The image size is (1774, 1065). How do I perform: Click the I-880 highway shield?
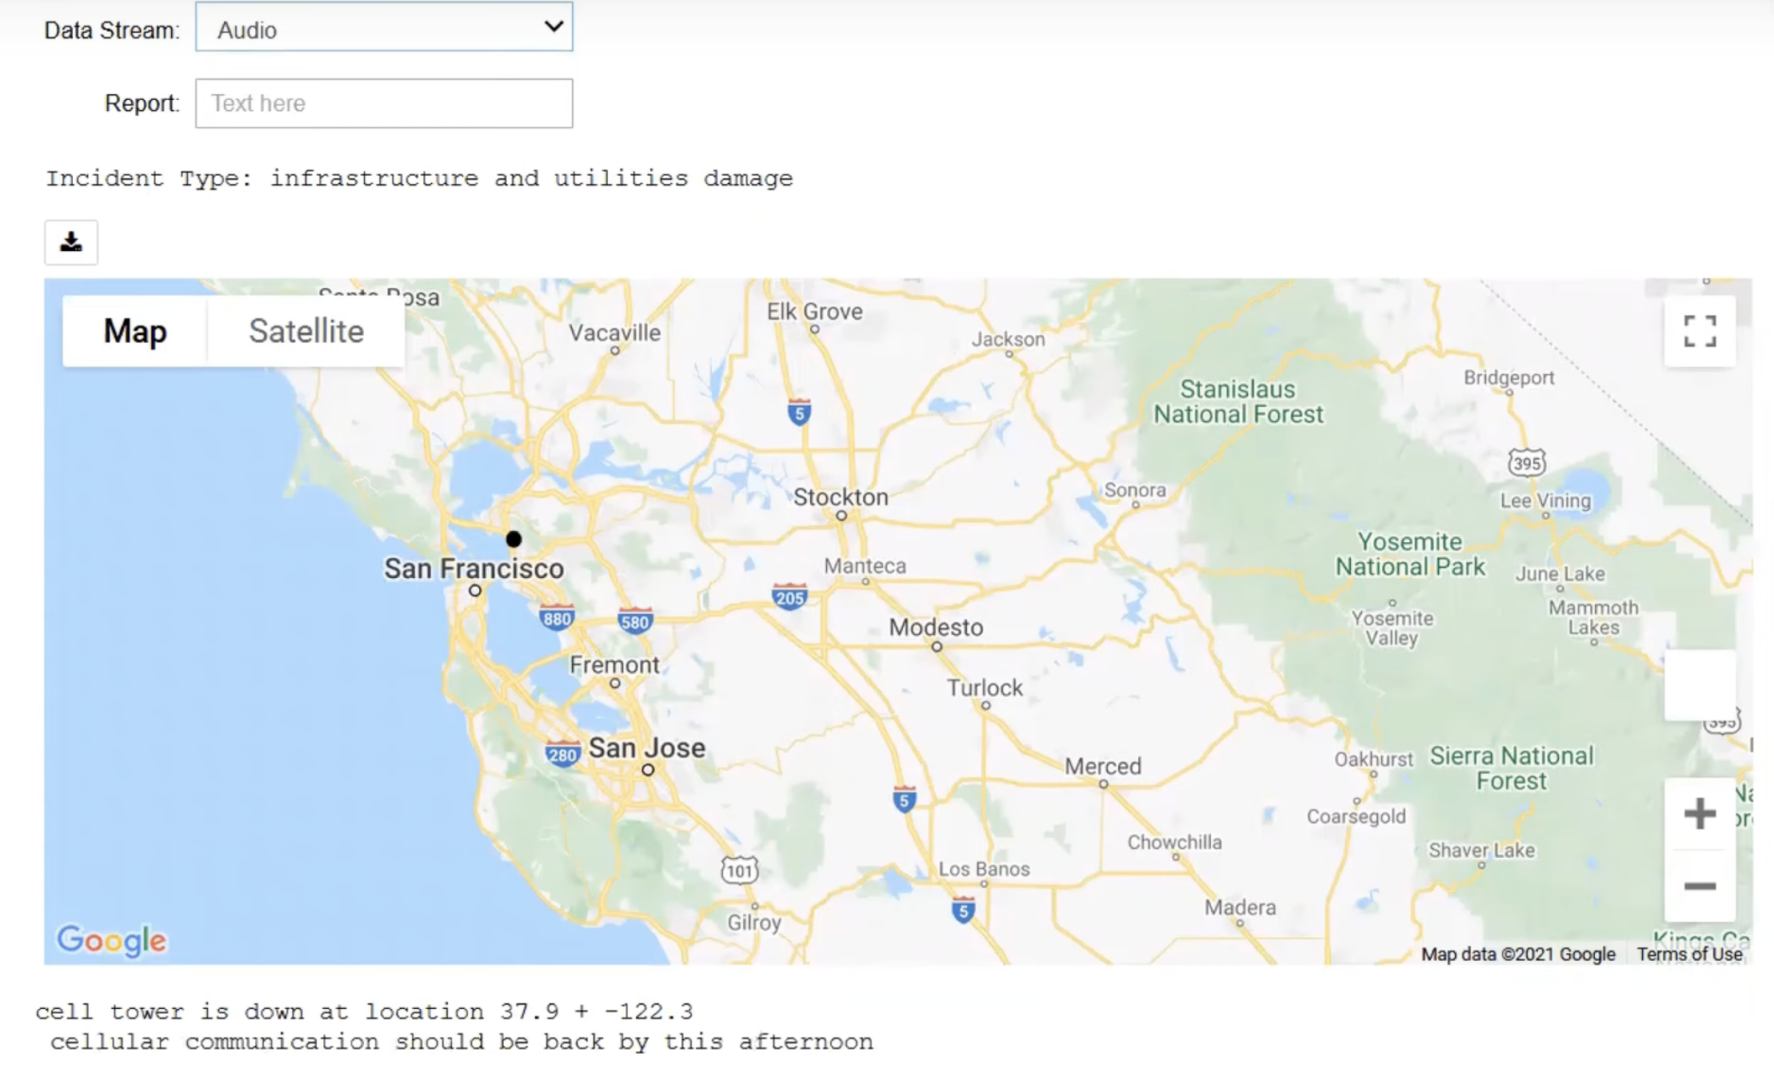pyautogui.click(x=557, y=617)
